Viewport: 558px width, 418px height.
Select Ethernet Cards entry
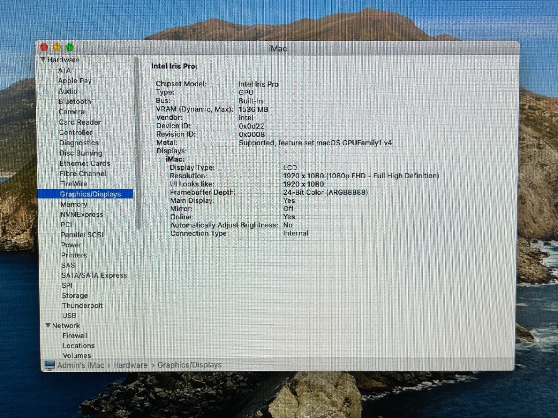(x=85, y=163)
